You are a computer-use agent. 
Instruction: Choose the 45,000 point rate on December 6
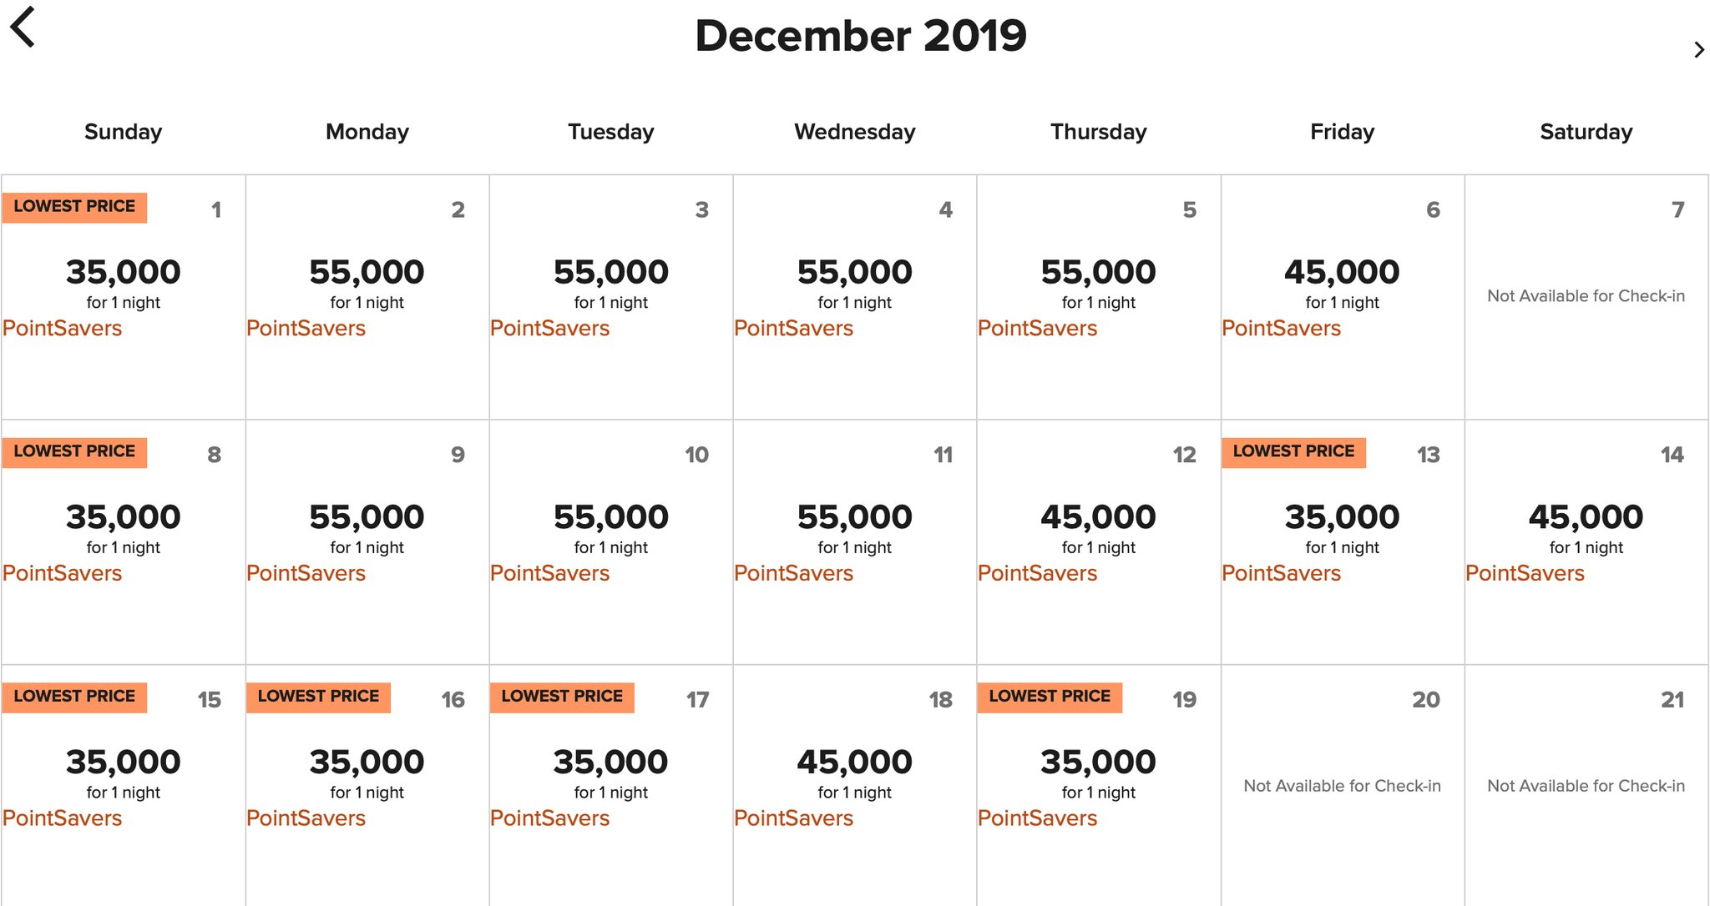[x=1341, y=271]
